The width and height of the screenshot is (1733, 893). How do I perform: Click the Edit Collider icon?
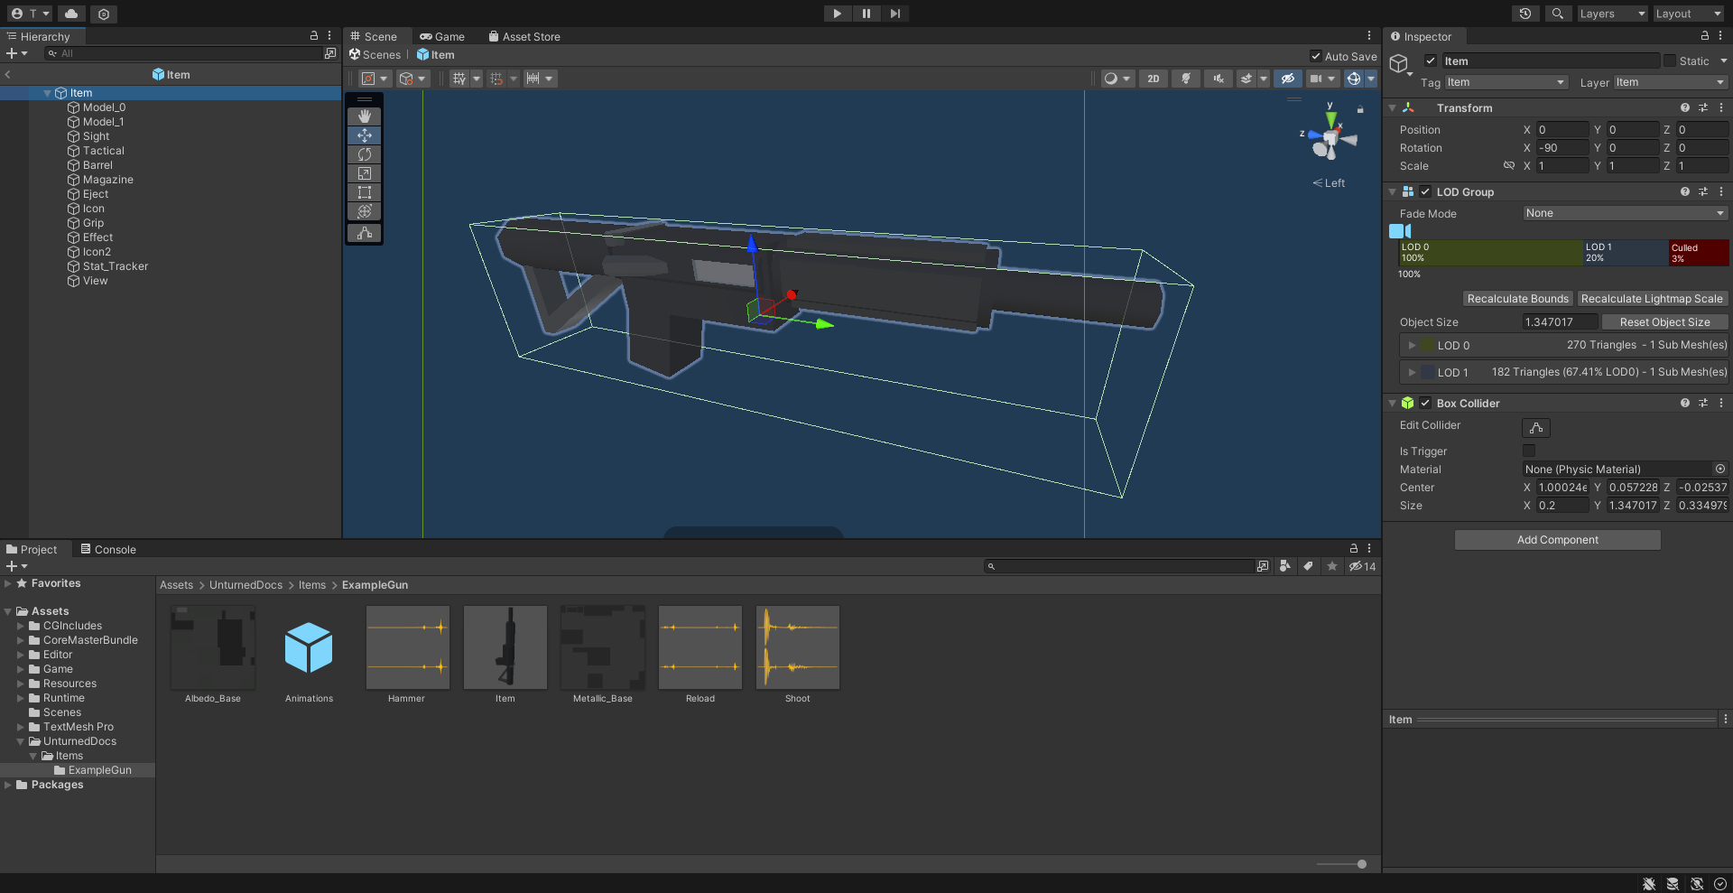(1536, 427)
